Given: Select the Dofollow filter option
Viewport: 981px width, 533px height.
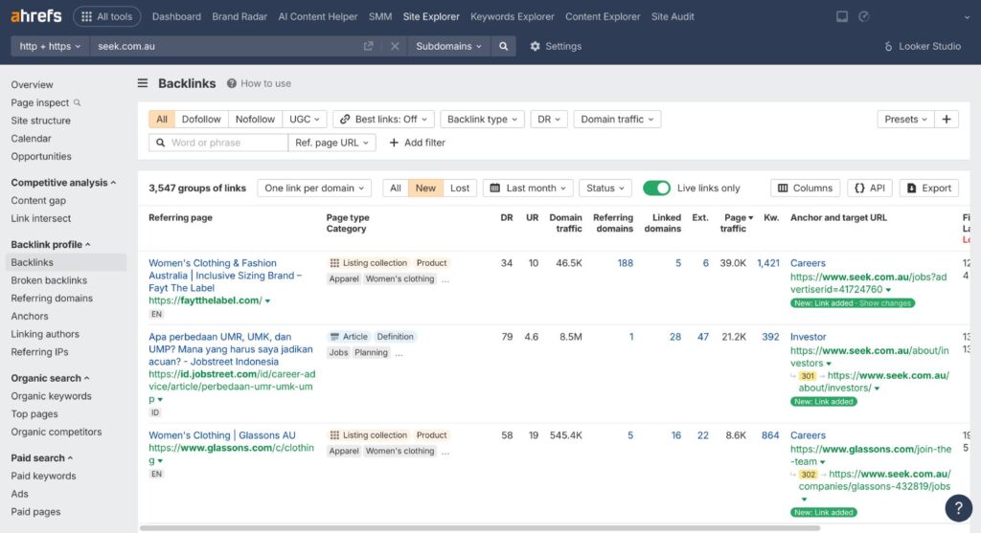Looking at the screenshot, I should coord(201,120).
